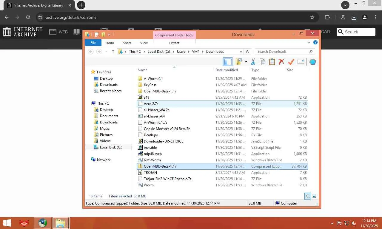Click the Internet Archive Search box

[356, 32]
